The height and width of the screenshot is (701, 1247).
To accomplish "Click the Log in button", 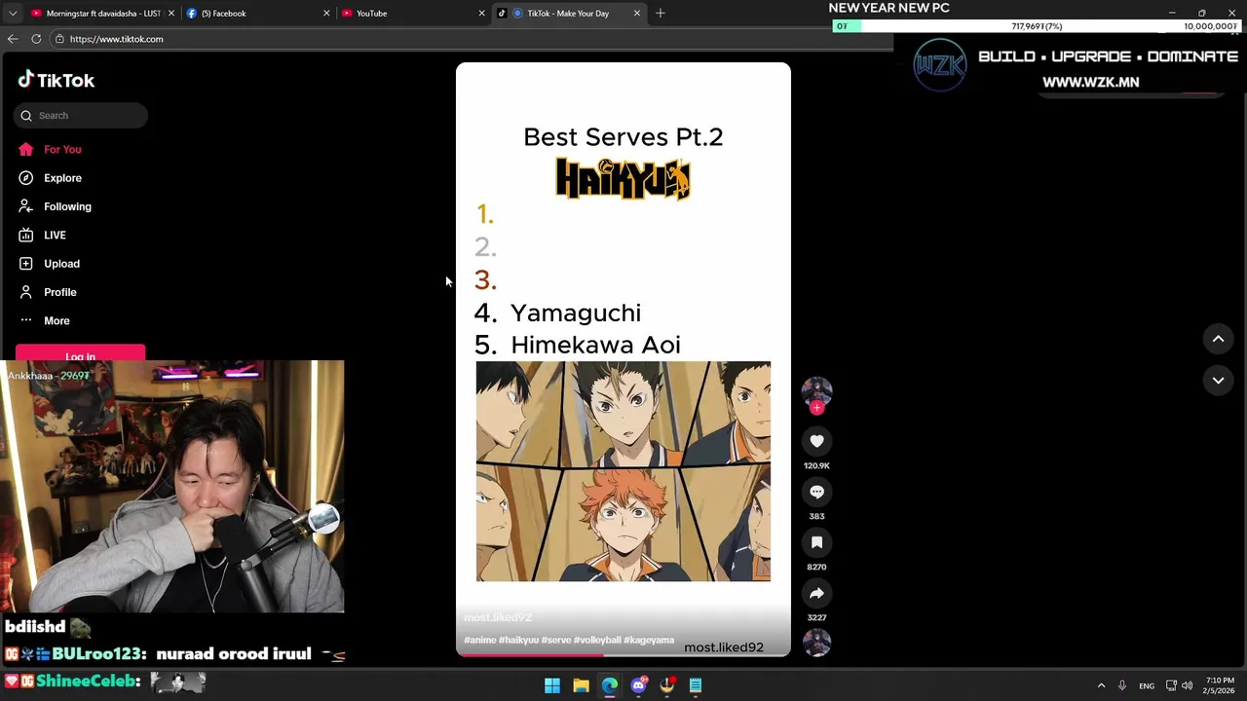I will tap(80, 353).
